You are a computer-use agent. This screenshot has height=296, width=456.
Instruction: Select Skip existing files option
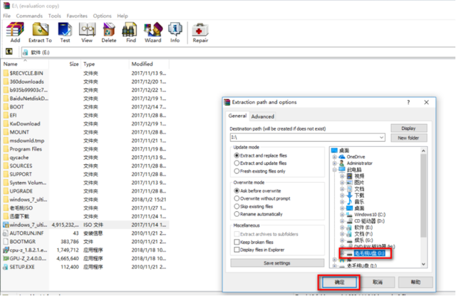[237, 206]
